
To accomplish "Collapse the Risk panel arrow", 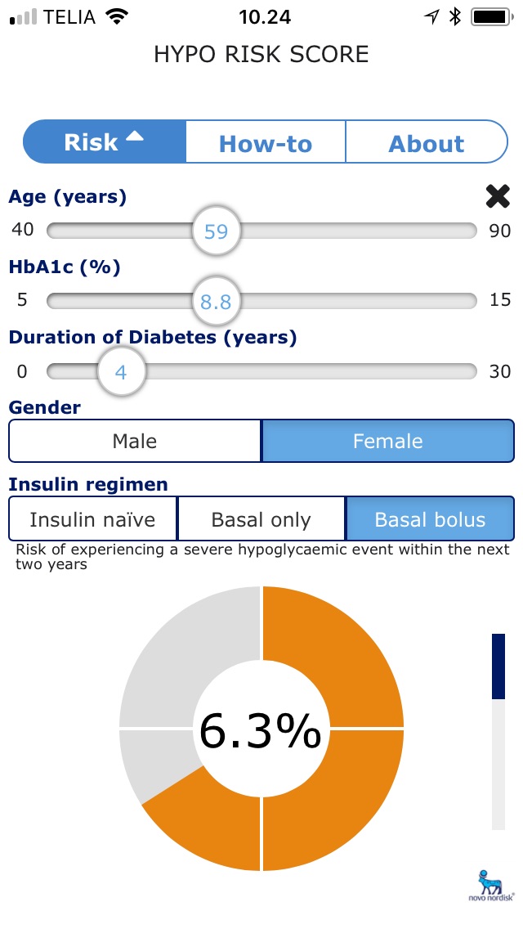I will pyautogui.click(x=135, y=137).
